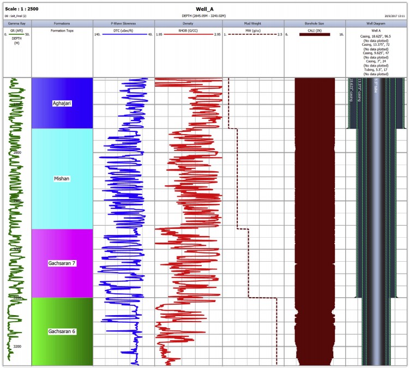Click the Mud Weight track header

point(253,24)
